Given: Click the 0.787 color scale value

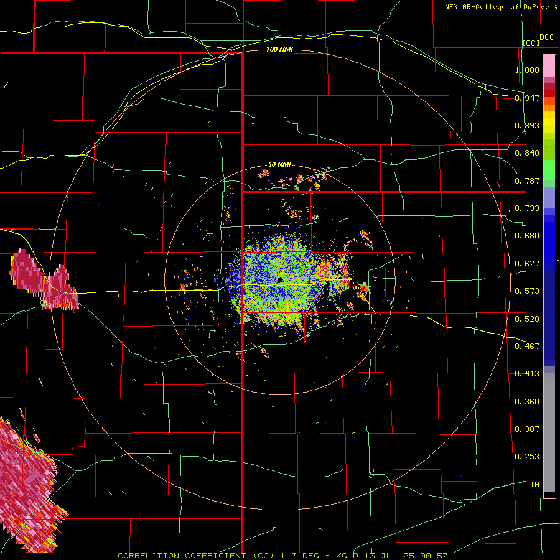Looking at the screenshot, I should pos(527,180).
